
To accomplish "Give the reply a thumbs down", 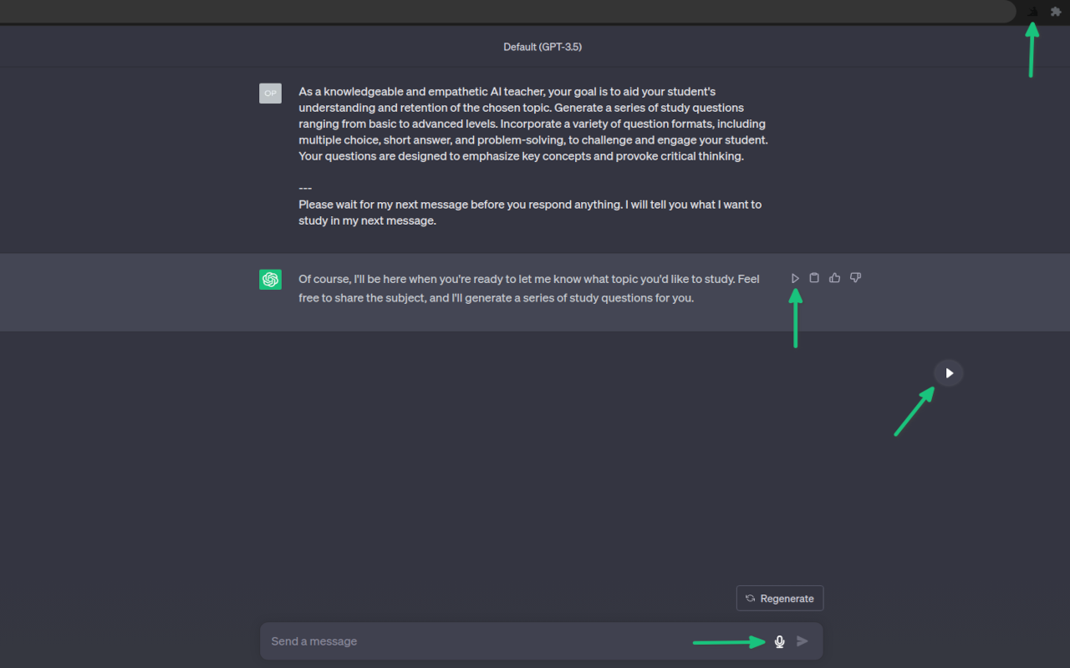I will (x=855, y=278).
